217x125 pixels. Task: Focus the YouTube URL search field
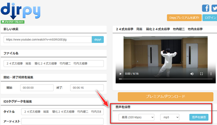(48, 39)
